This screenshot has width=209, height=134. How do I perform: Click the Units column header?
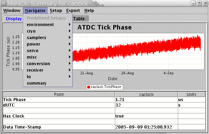click(x=191, y=95)
